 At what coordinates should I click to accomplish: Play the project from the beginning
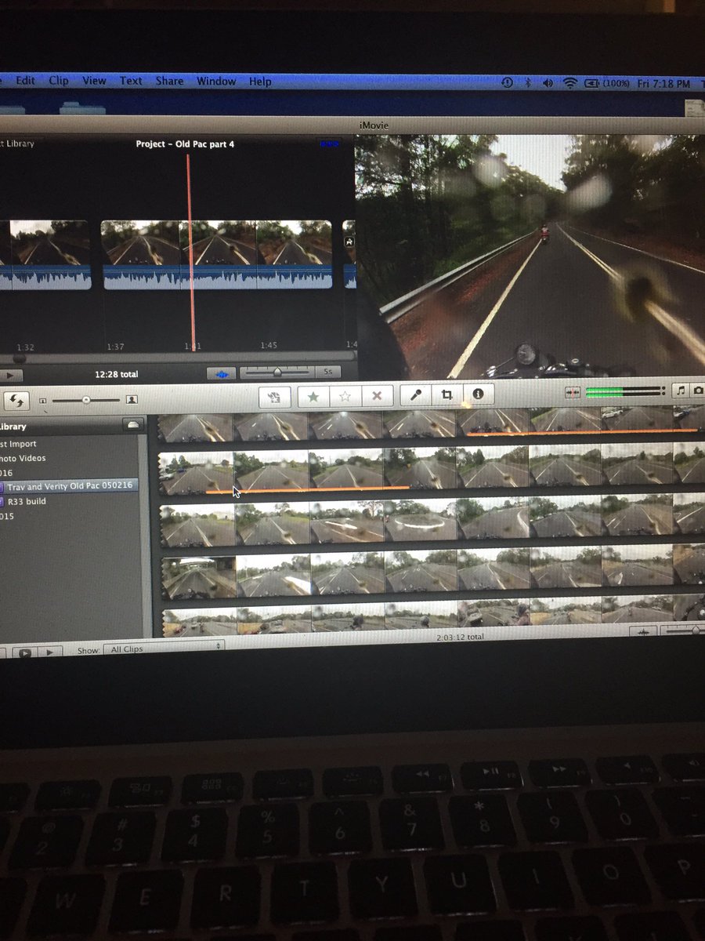click(11, 376)
